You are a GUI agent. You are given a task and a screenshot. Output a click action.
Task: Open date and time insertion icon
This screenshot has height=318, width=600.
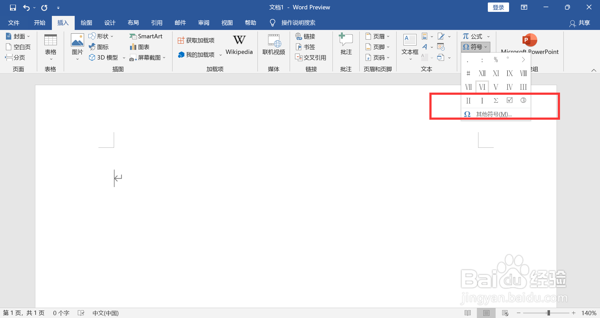[441, 46]
